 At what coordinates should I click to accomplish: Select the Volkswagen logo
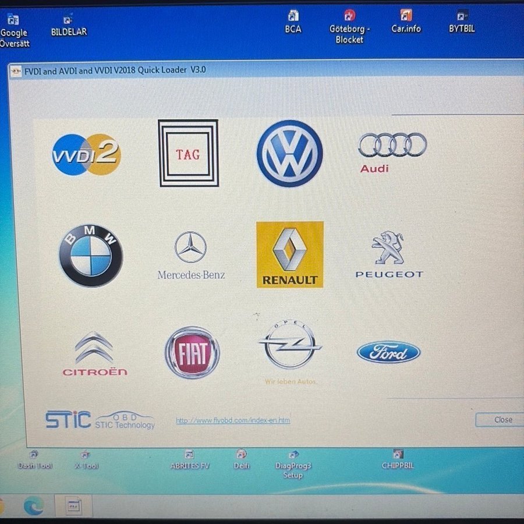pyautogui.click(x=289, y=154)
